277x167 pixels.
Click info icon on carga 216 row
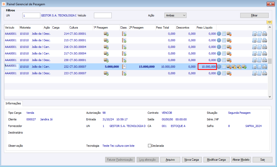click(219, 47)
